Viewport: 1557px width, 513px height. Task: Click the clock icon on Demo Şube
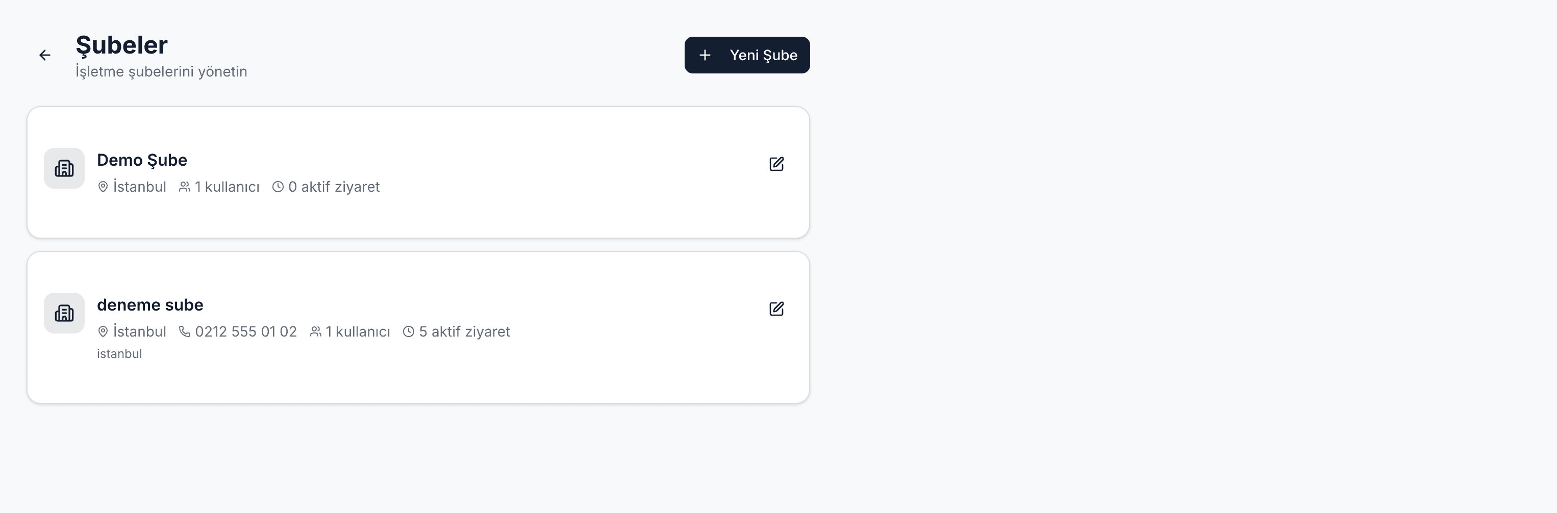(x=278, y=187)
